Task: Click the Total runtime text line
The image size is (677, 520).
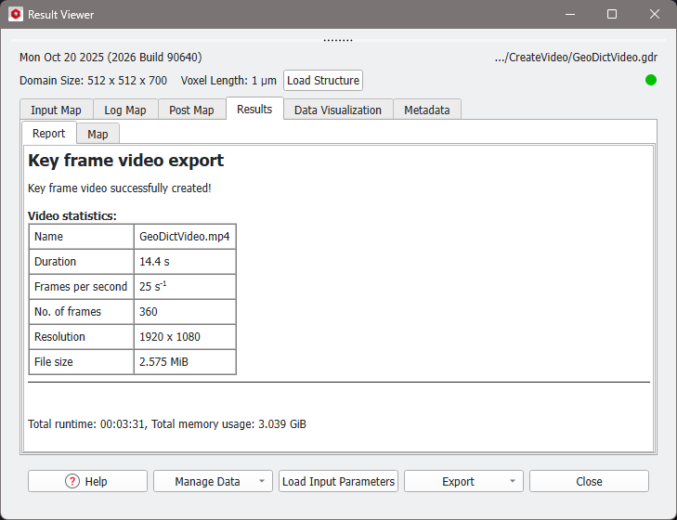Action: point(167,424)
